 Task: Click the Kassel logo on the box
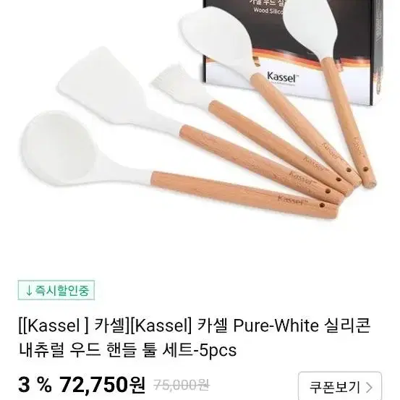click(x=282, y=77)
